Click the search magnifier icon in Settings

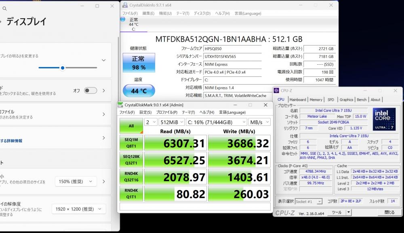click(4, 8)
